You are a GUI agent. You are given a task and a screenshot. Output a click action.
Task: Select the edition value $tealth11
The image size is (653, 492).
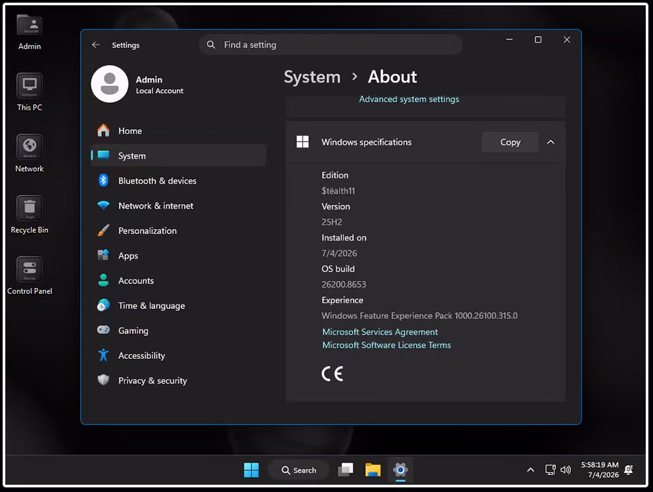pos(338,191)
